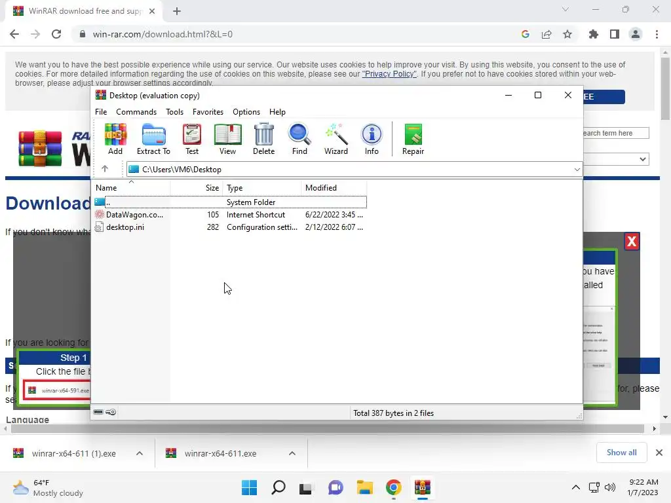Screen dimensions: 671x503
Task: Open taskbar Search magnifier
Action: [278, 487]
